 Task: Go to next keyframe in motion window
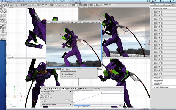point(83,89)
